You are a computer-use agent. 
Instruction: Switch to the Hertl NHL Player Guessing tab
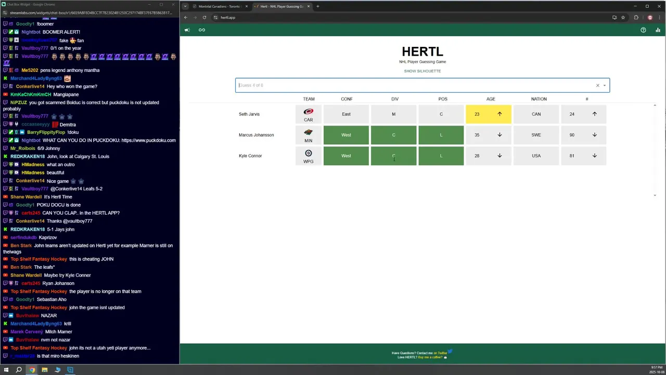click(x=281, y=6)
